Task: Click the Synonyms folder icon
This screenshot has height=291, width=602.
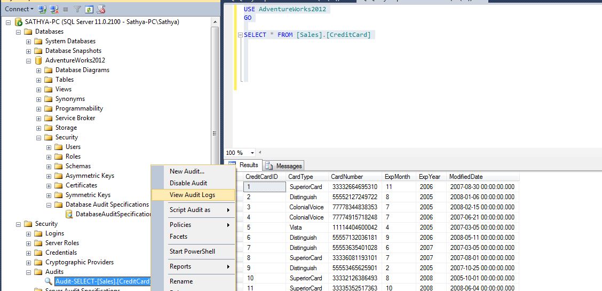Action: click(49, 99)
